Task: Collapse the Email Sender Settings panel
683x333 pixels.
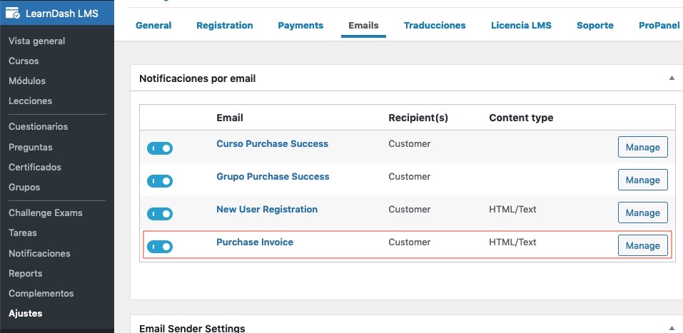Action: click(671, 328)
